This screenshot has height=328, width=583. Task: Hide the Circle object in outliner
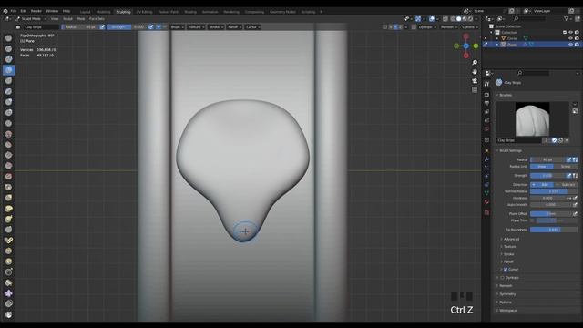pyautogui.click(x=570, y=38)
